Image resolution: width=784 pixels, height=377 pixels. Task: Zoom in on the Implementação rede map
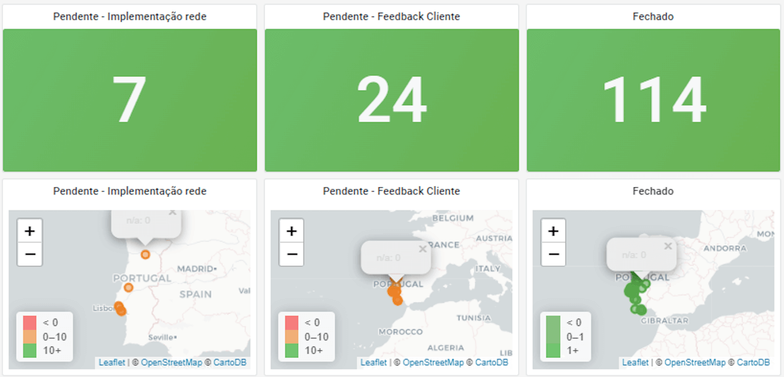coord(30,231)
